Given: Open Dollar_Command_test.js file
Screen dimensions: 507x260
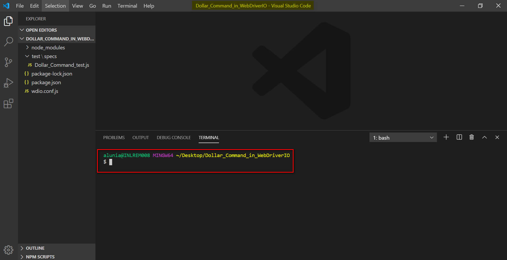Looking at the screenshot, I should pyautogui.click(x=62, y=65).
